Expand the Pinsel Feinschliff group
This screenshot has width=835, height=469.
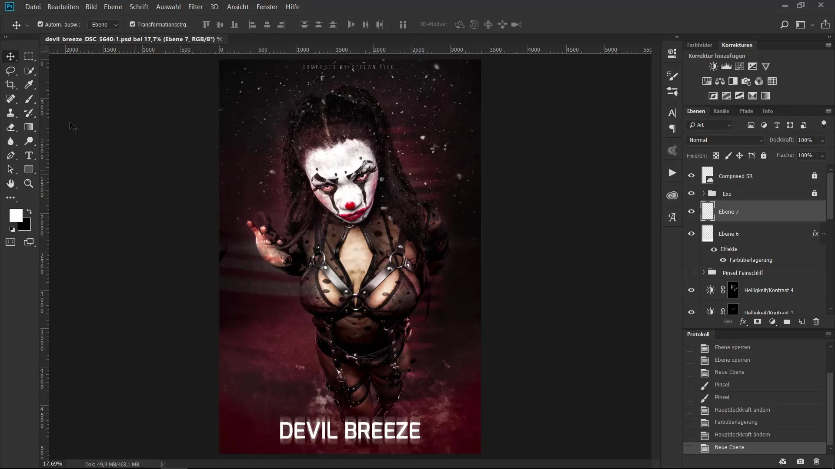click(x=704, y=273)
